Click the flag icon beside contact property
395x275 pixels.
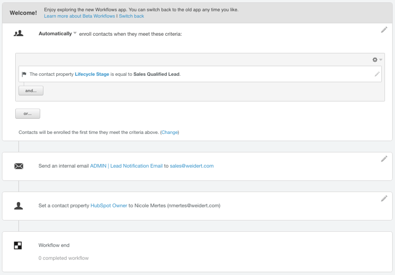coord(24,74)
